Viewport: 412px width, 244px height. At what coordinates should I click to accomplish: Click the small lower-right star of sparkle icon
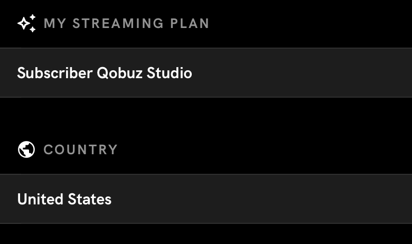[x=33, y=29]
